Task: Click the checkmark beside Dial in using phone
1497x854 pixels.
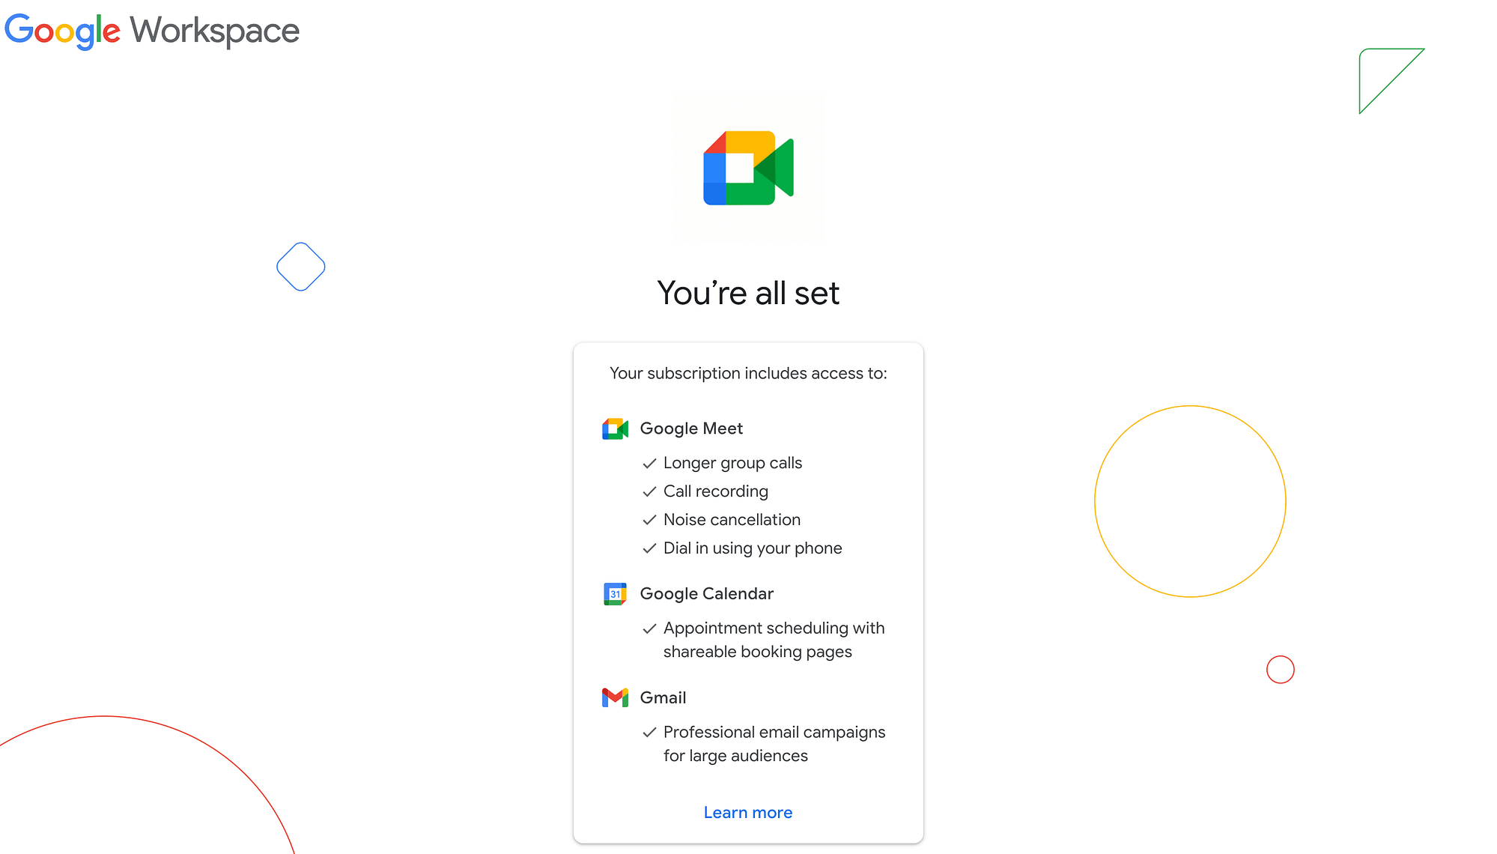Action: 649,549
